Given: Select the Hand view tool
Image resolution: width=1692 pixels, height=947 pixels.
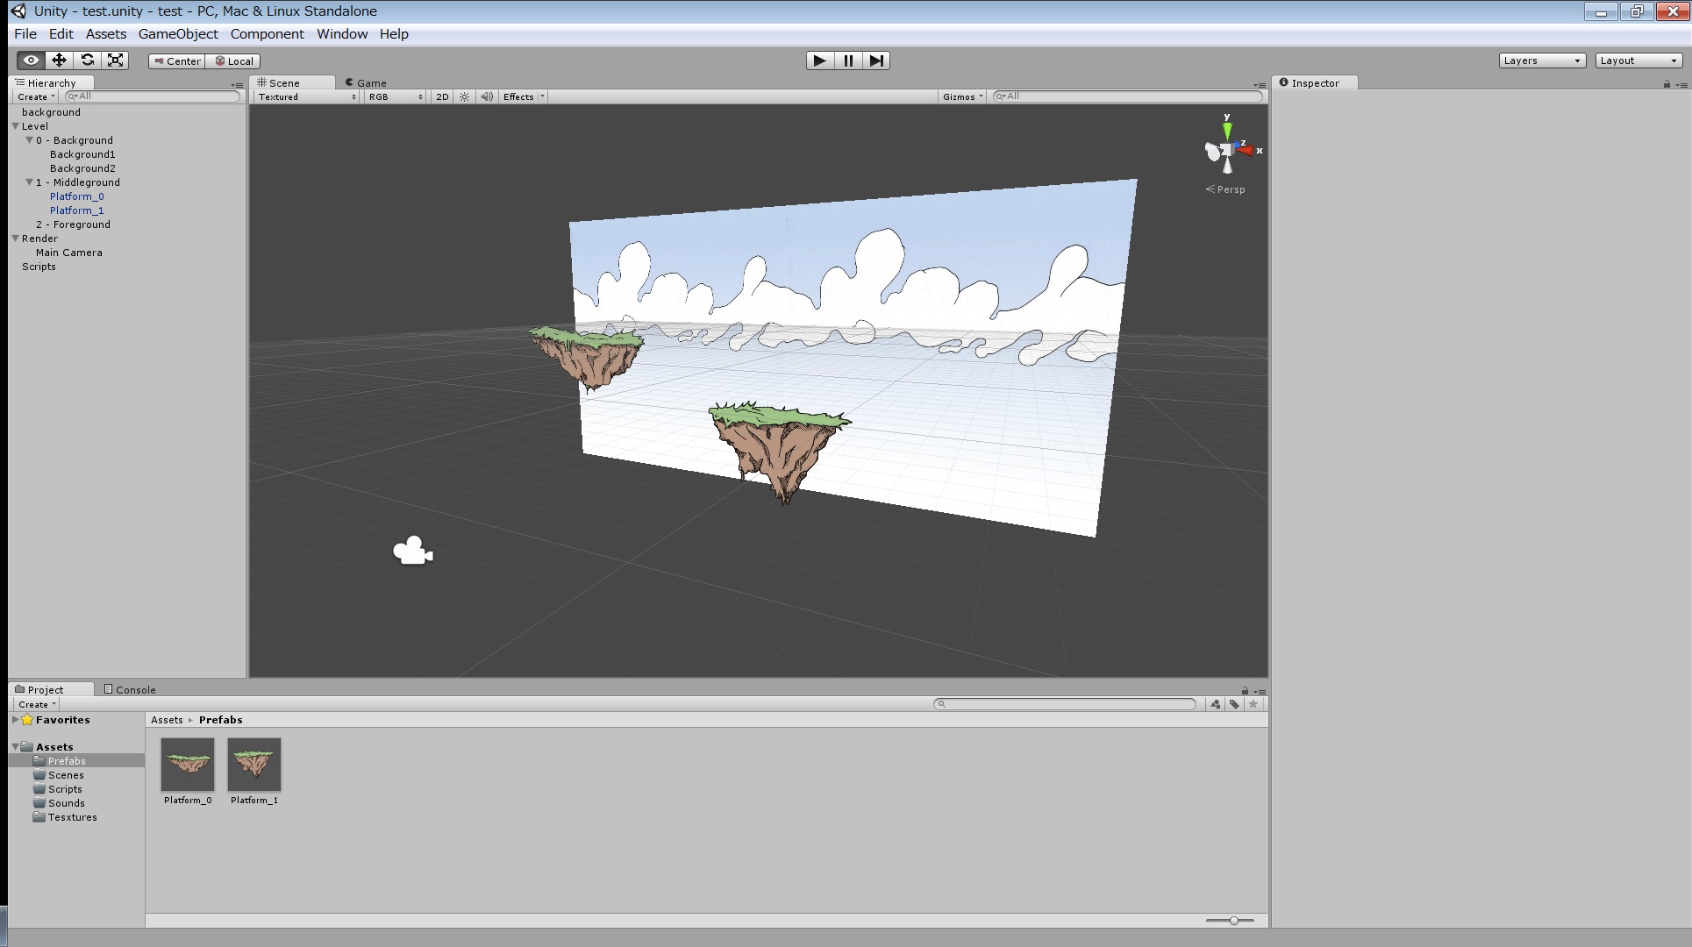Looking at the screenshot, I should point(31,61).
